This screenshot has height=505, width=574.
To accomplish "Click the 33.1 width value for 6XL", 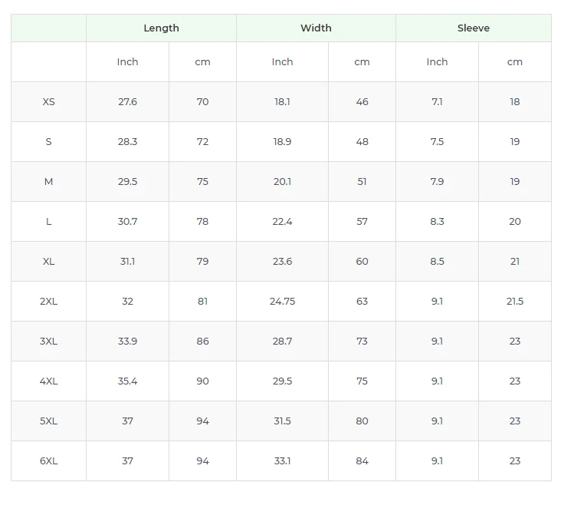I will (x=282, y=460).
